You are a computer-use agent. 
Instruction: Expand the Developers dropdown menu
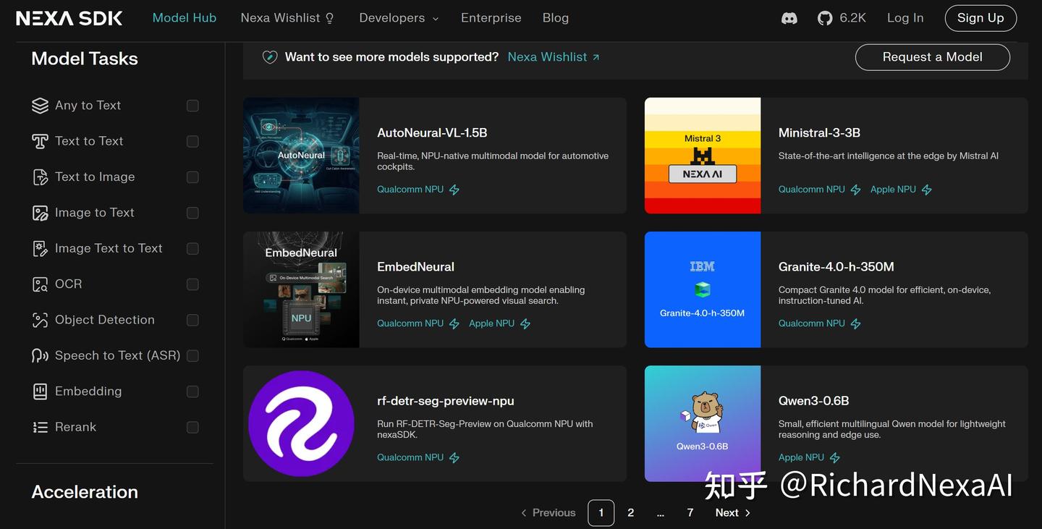pyautogui.click(x=399, y=17)
